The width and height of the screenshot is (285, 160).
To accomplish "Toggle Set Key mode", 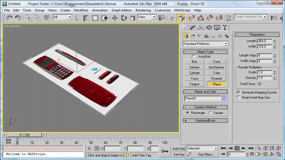I will [179, 154].
